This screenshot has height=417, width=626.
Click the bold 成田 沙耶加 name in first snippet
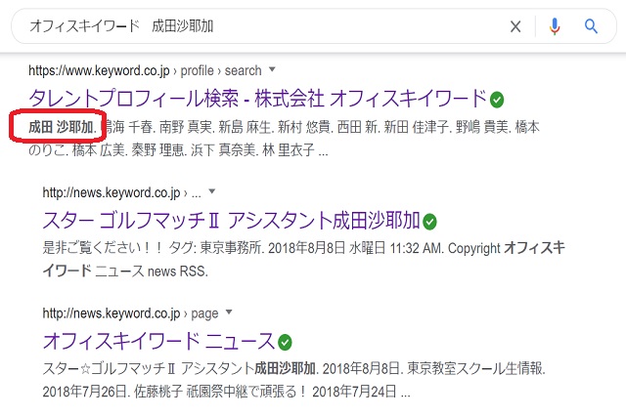63,127
